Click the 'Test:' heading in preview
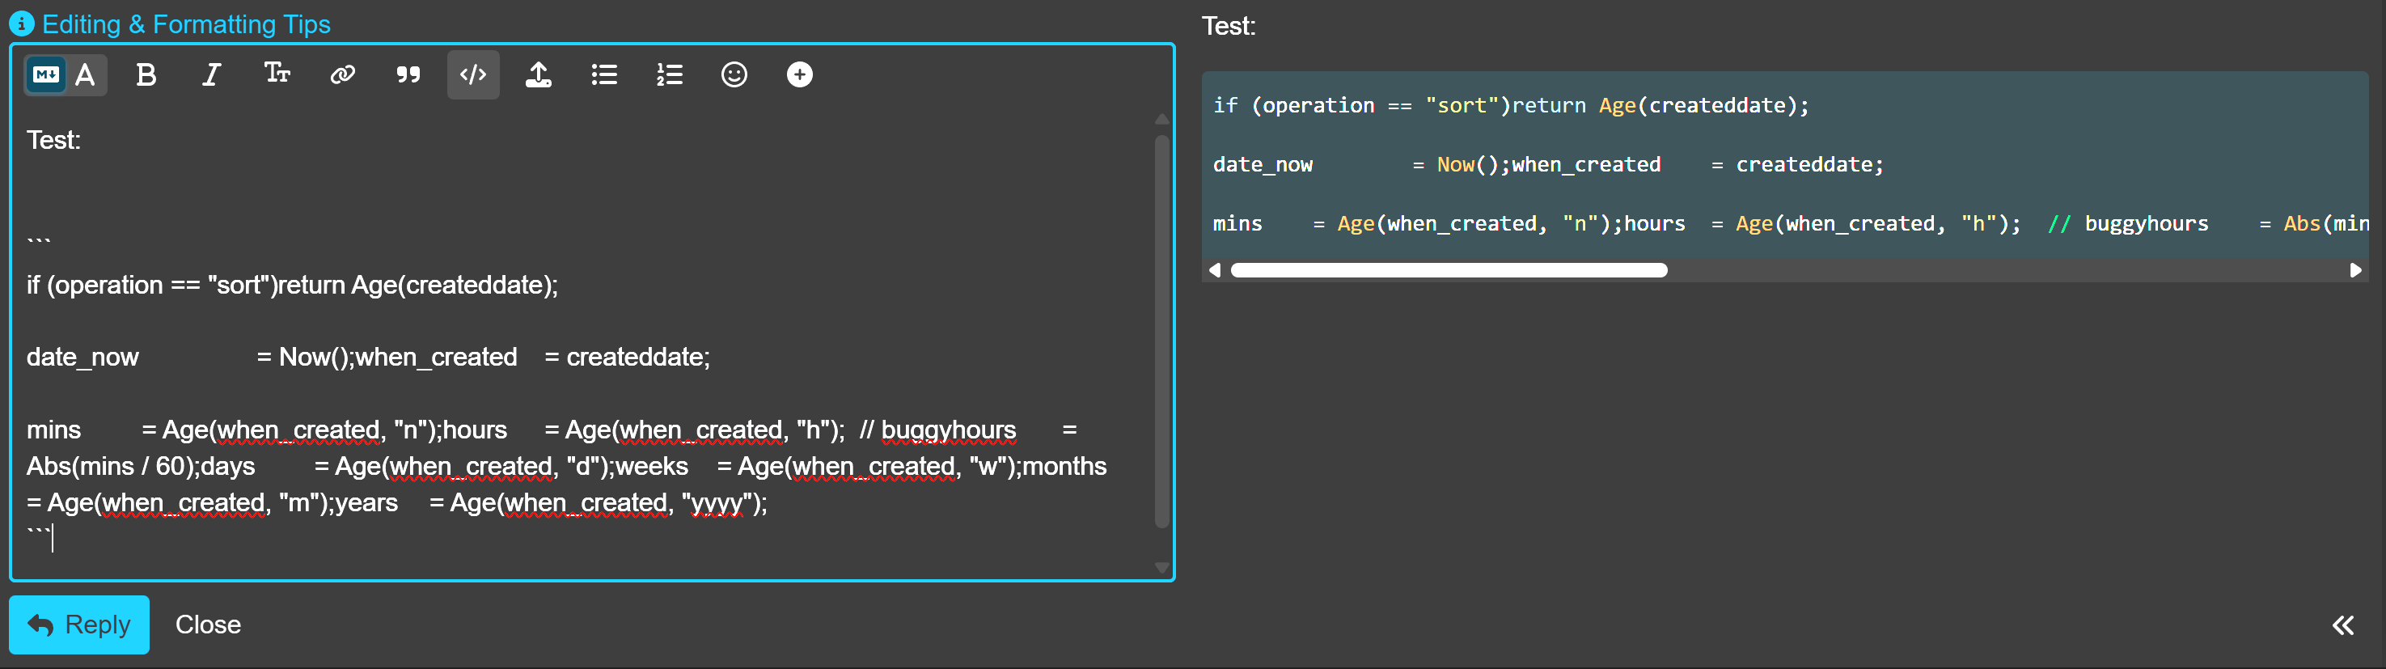Screen dimensions: 2386x669 click(1229, 26)
